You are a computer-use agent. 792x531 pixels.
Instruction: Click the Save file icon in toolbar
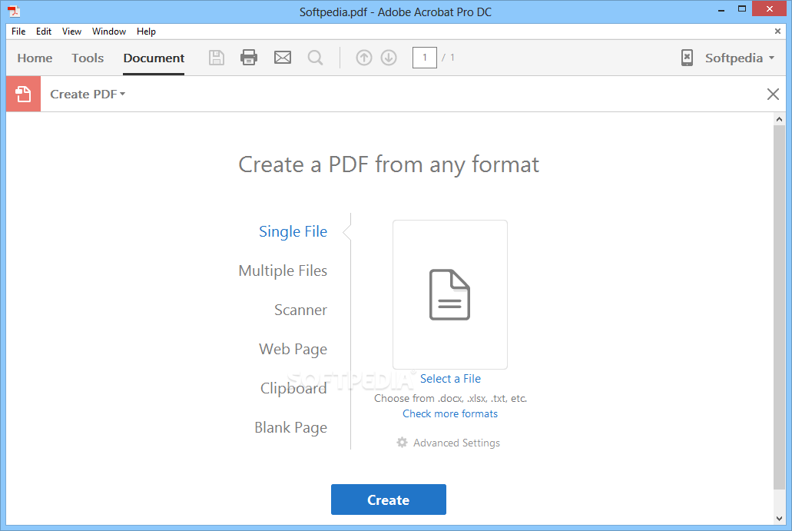217,58
